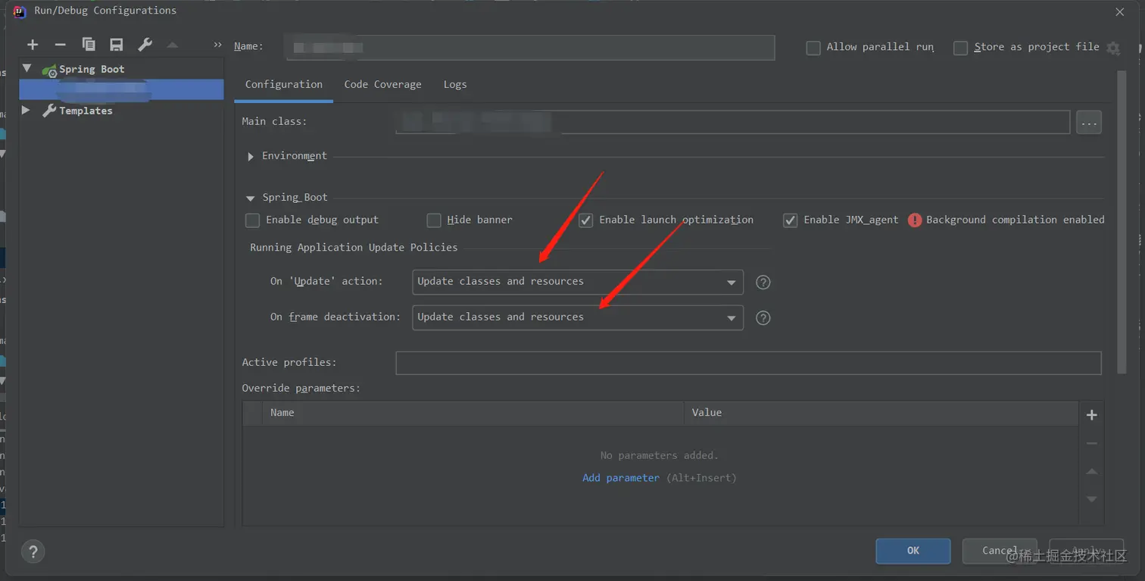The width and height of the screenshot is (1145, 581).
Task: Click the configuration panel's vertical scrollbar
Action: click(x=1122, y=222)
